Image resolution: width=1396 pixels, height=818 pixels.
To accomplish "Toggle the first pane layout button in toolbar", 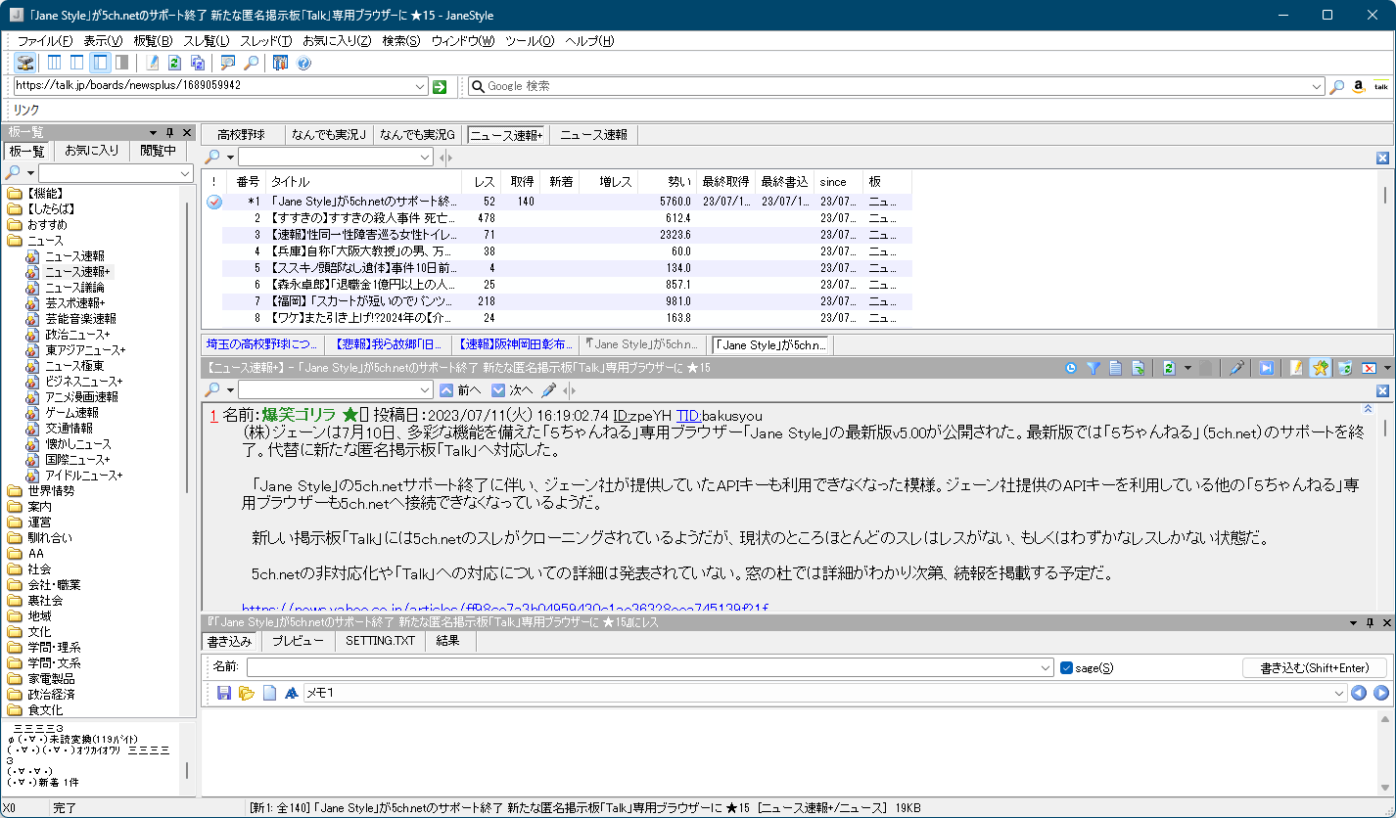I will (54, 63).
